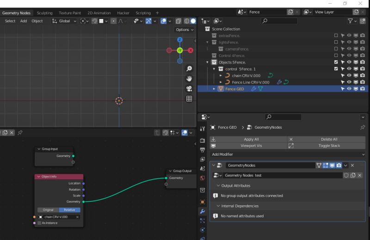Open GeometryNodes modifier extra options arrow

point(345,165)
